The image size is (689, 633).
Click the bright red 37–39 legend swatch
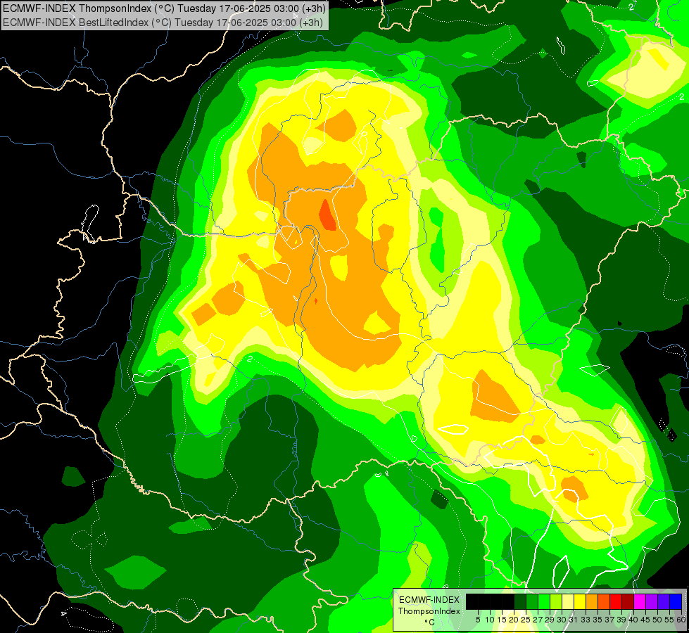pos(616,601)
